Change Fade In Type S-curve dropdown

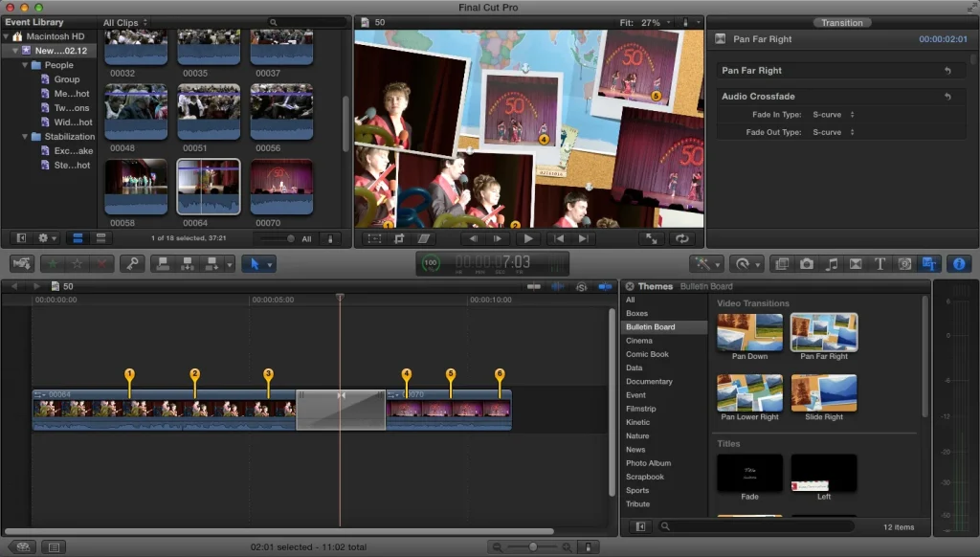pyautogui.click(x=834, y=115)
